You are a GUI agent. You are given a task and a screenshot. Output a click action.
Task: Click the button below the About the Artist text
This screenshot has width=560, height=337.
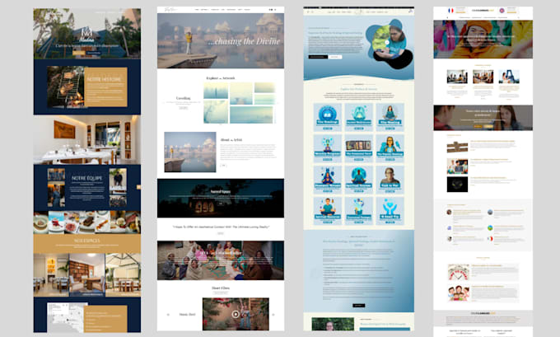[223, 166]
